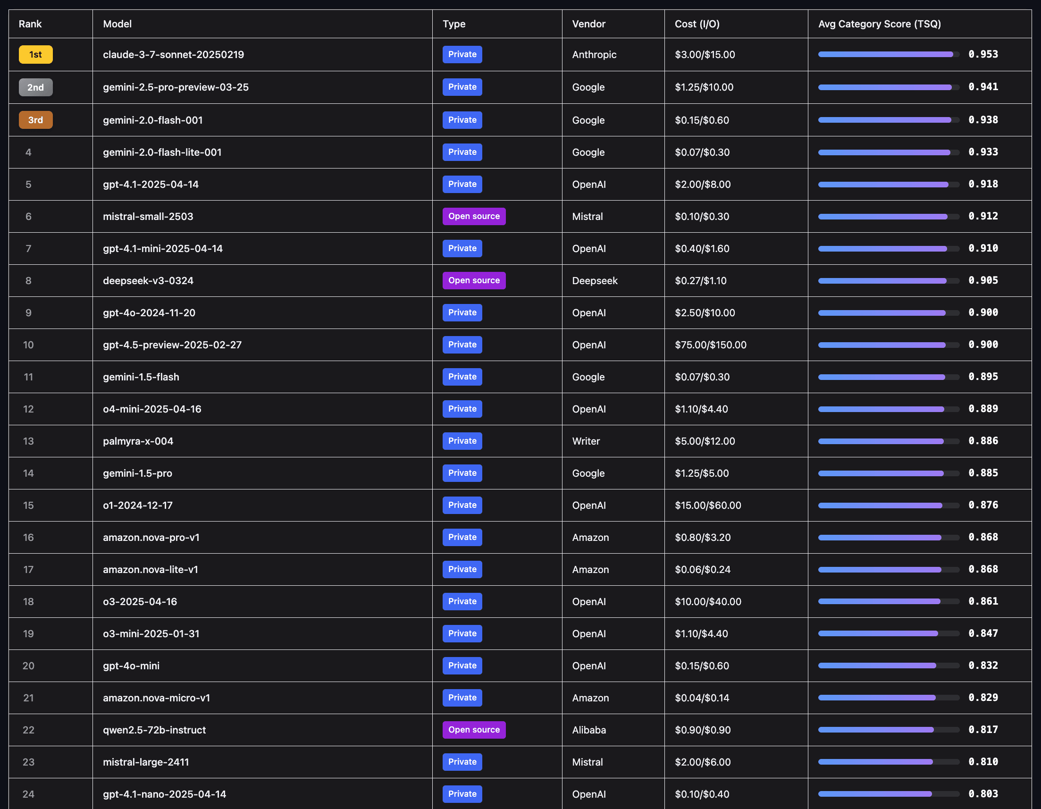Select model name gpt-4.1-nano-2025-04-14
The height and width of the screenshot is (809, 1041).
[x=165, y=794]
